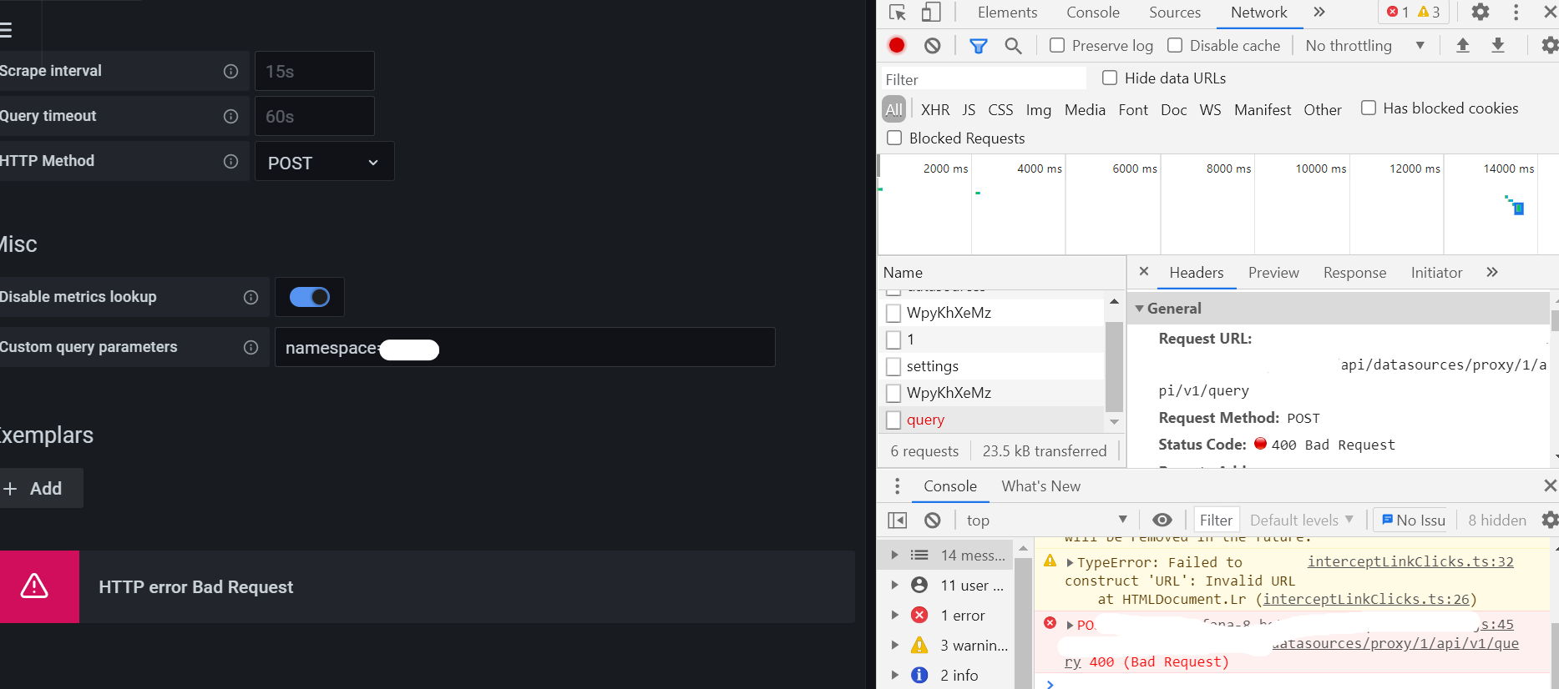
Task: Open DevTools settings gear
Action: point(1481,13)
